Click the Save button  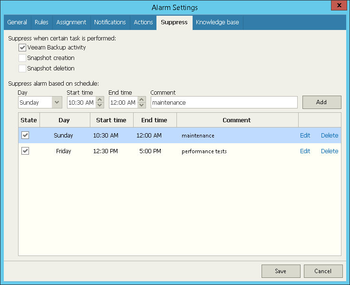click(x=281, y=271)
